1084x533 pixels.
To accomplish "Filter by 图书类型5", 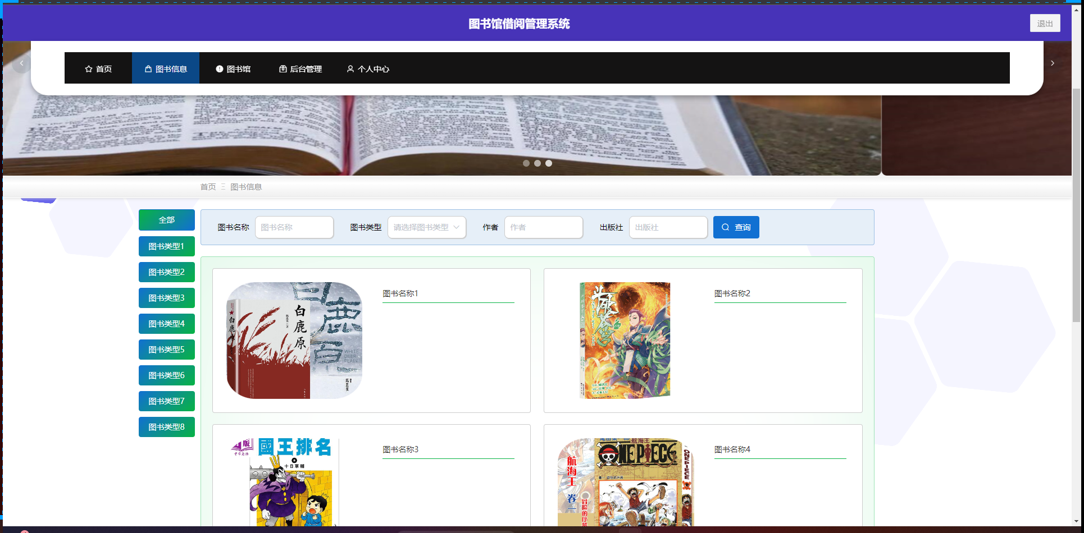I will pos(167,350).
